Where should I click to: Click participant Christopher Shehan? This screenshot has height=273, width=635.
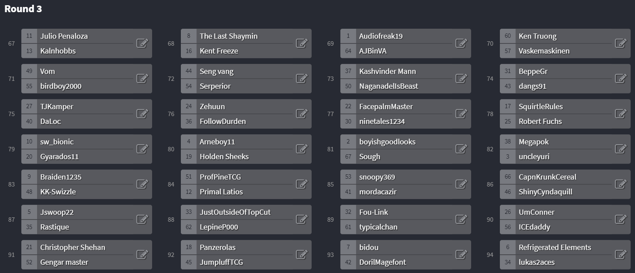click(72, 247)
